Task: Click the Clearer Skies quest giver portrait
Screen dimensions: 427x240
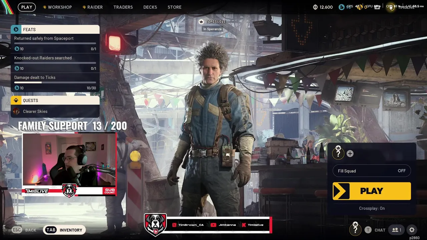Action: click(16, 111)
